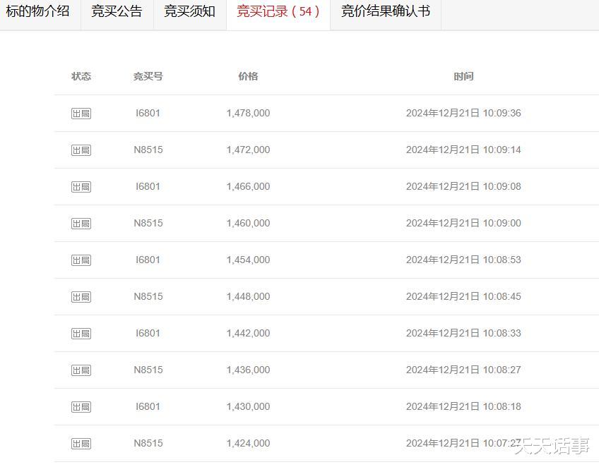Image resolution: width=599 pixels, height=467 pixels.
Task: Click the price 1,466,000
Action: pyautogui.click(x=249, y=186)
